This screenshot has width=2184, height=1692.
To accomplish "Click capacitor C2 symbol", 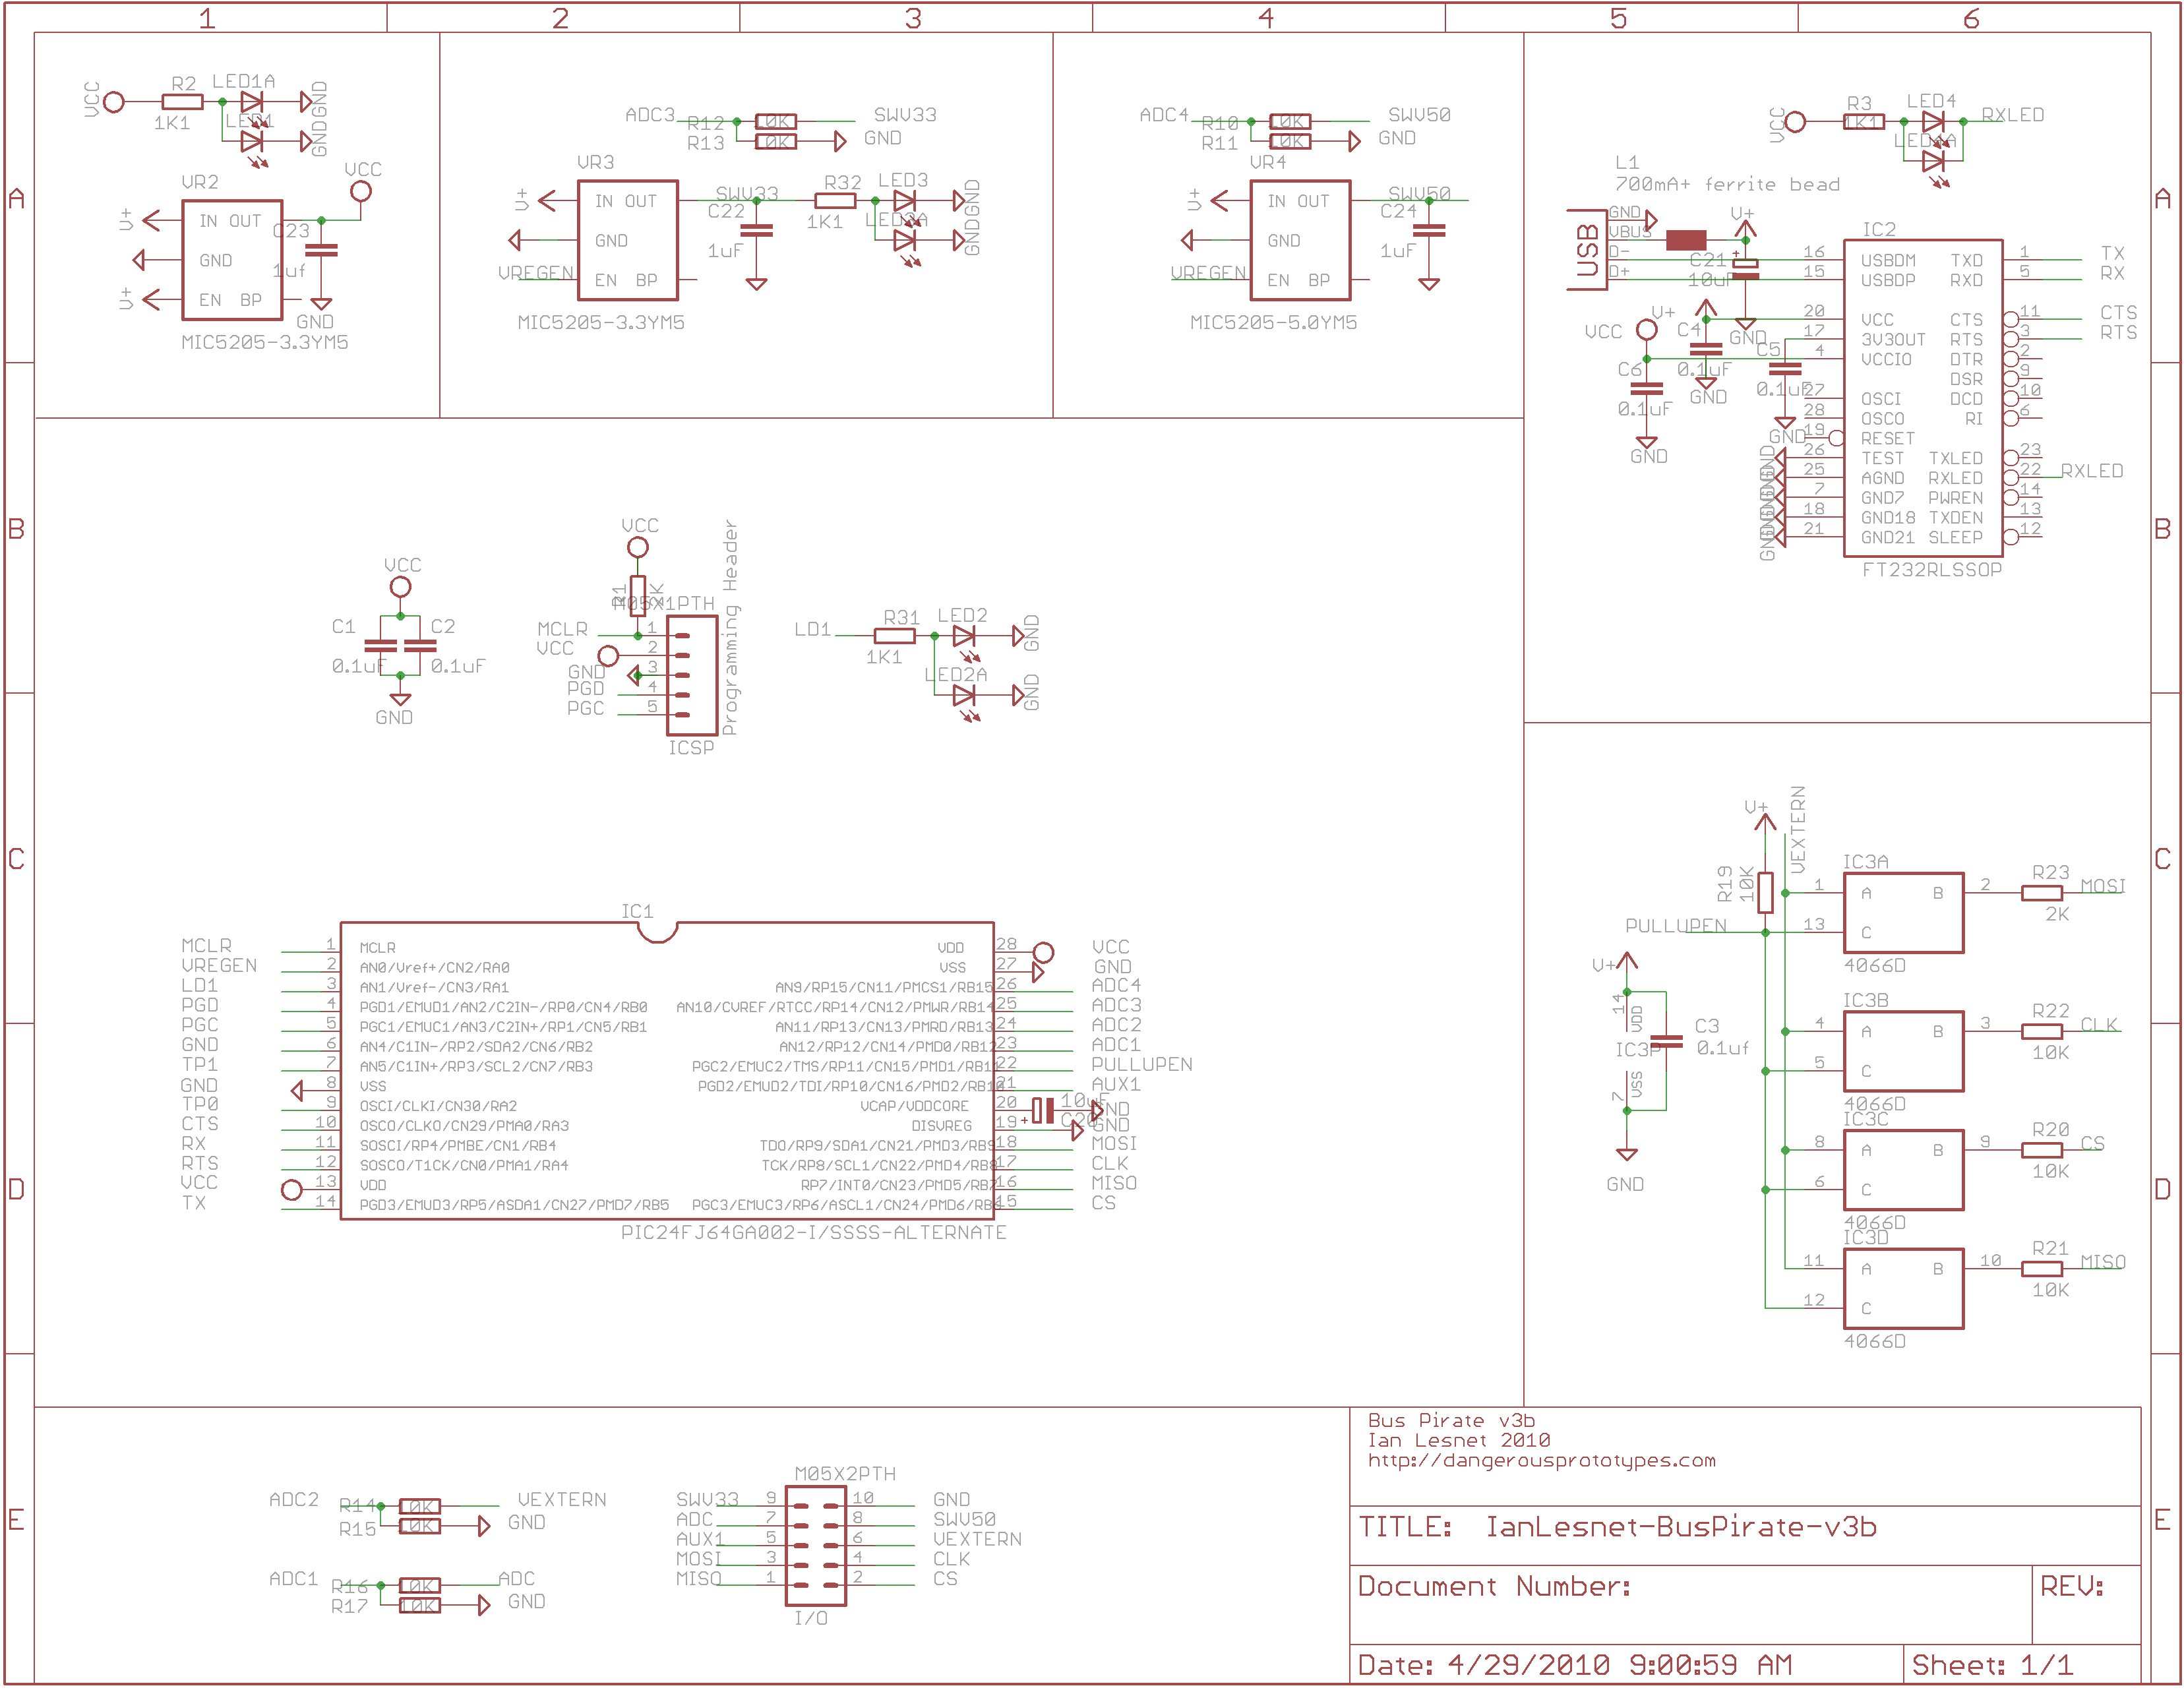I will pyautogui.click(x=420, y=646).
